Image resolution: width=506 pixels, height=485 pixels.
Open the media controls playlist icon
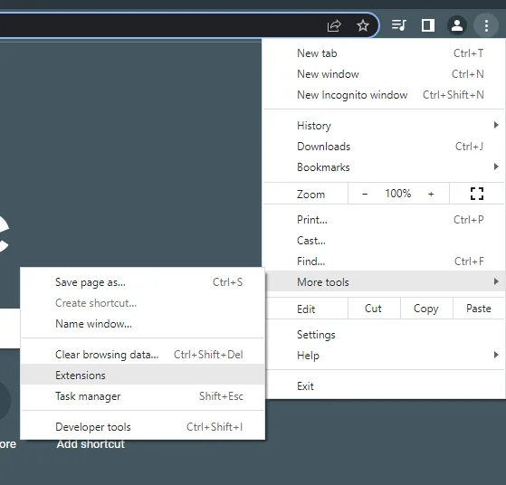399,25
